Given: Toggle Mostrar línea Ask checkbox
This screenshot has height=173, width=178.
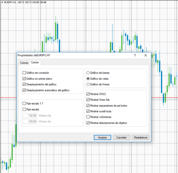Looking at the screenshot, I should (88, 100).
